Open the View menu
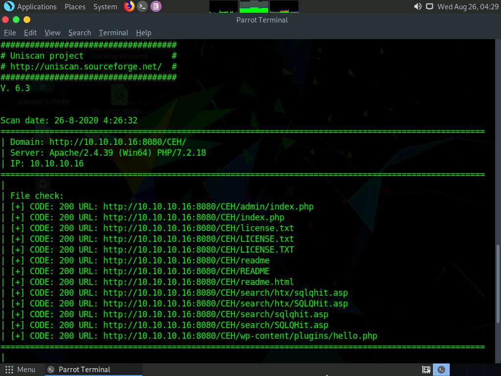Screen dimensions: 501x376 52,33
